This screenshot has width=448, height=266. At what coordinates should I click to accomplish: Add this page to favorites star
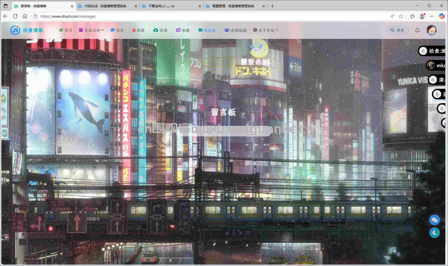pos(401,16)
